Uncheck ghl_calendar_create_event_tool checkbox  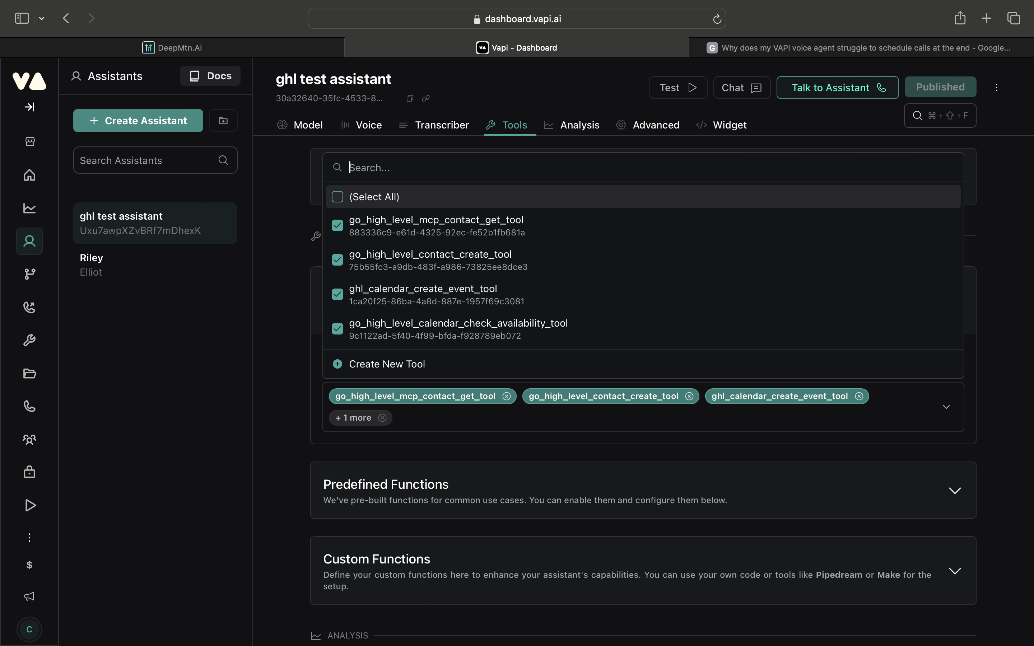pos(337,294)
